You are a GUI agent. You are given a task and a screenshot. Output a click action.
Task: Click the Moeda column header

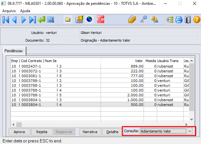150,61
